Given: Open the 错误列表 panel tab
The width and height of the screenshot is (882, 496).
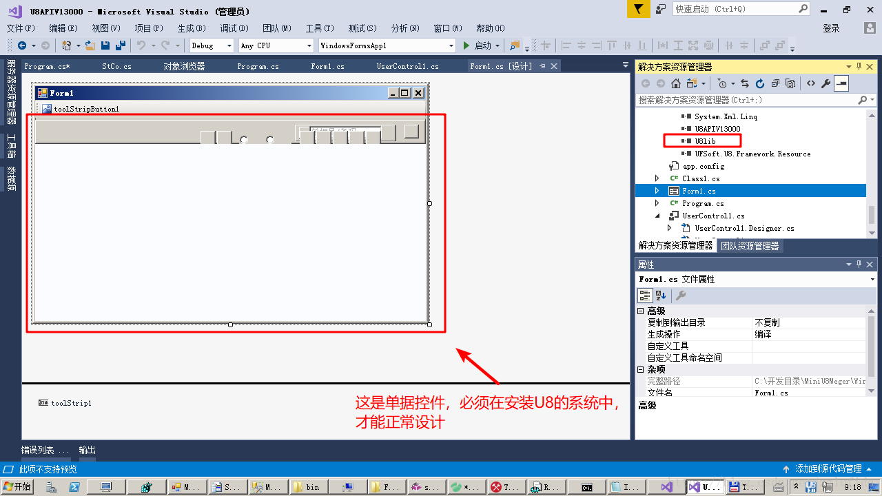Looking at the screenshot, I should [x=45, y=450].
